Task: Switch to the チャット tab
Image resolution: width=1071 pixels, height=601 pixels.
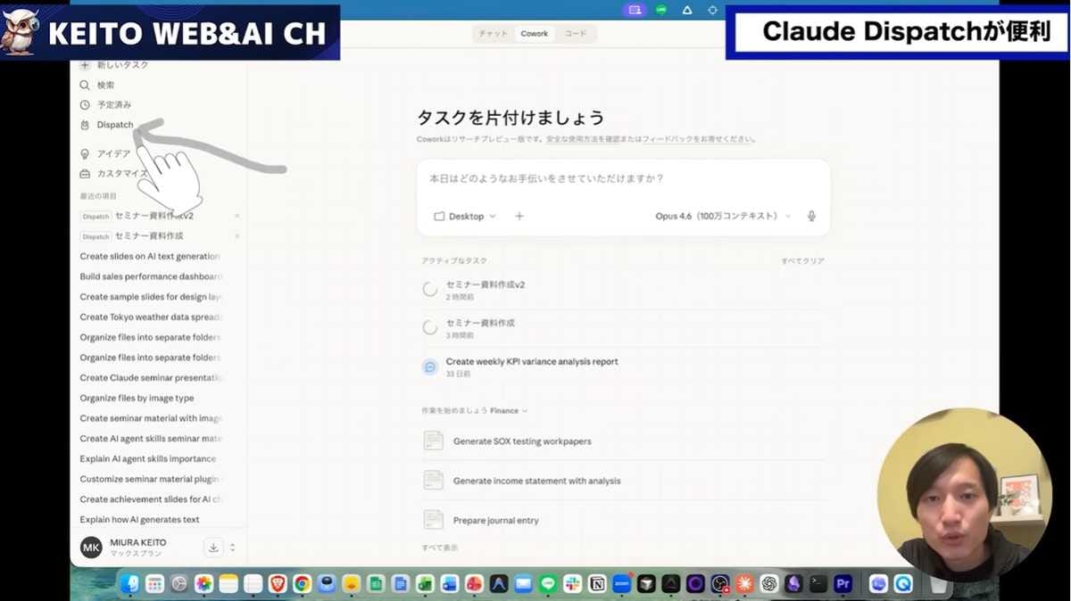Action: [494, 34]
